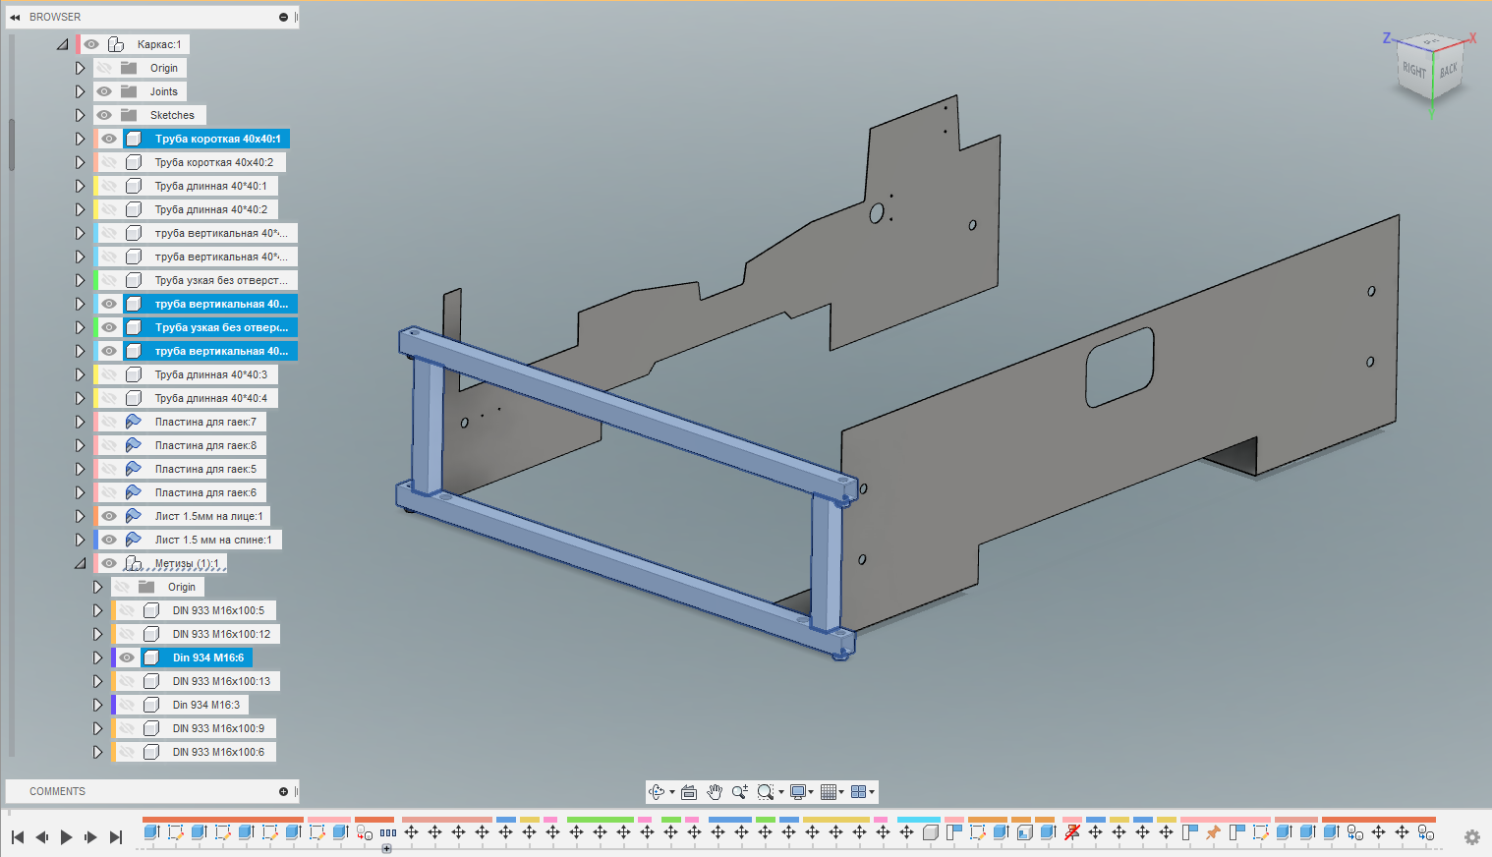Select the orange pushpin feature in timeline
This screenshot has height=857, width=1492.
coord(1214,832)
